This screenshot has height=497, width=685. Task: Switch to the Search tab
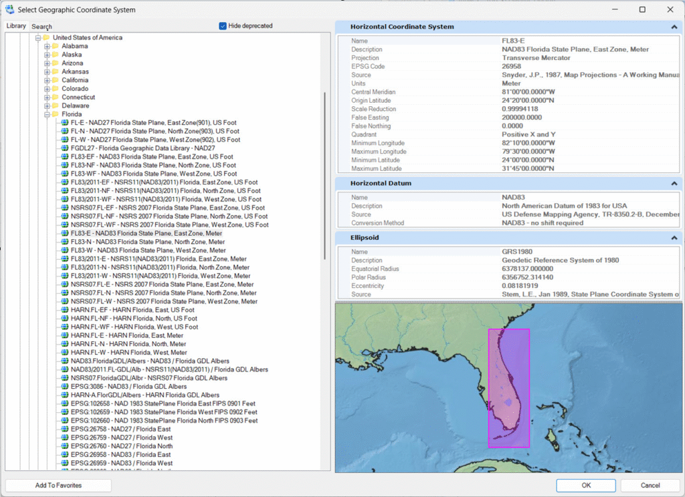coord(41,27)
